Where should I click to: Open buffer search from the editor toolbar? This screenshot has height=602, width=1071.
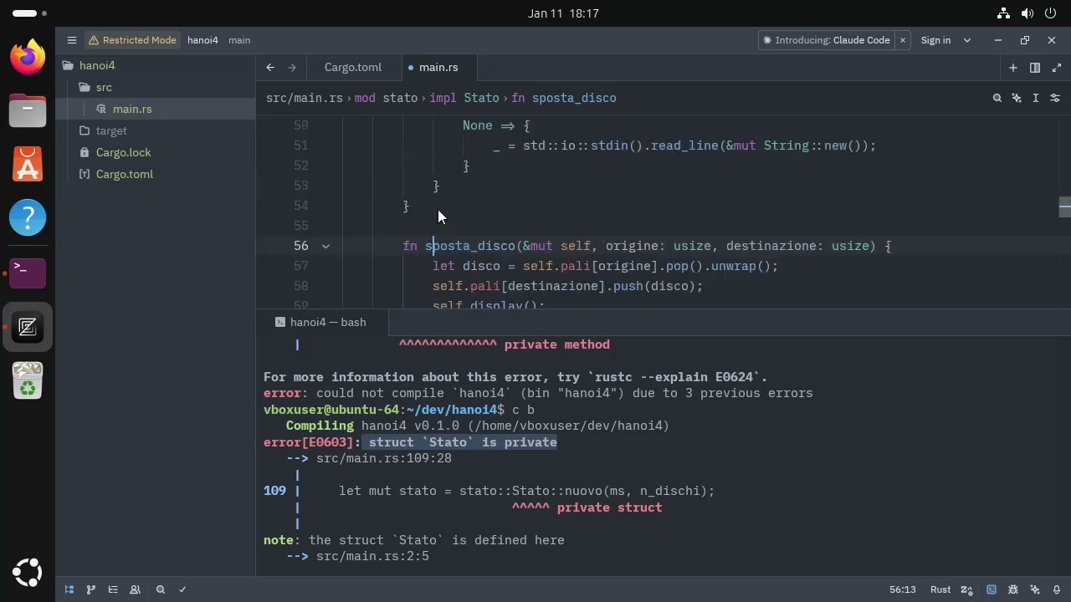[x=997, y=98]
